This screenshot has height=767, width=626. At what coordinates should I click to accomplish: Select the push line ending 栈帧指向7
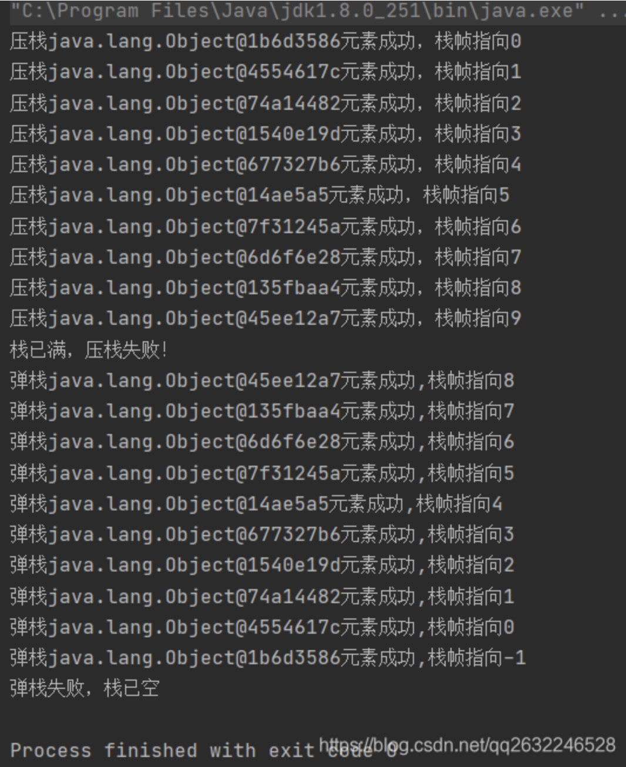pos(265,257)
